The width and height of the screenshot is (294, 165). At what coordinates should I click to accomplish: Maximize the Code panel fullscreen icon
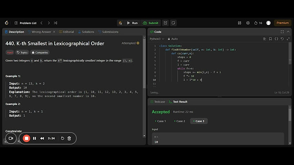[282, 32]
